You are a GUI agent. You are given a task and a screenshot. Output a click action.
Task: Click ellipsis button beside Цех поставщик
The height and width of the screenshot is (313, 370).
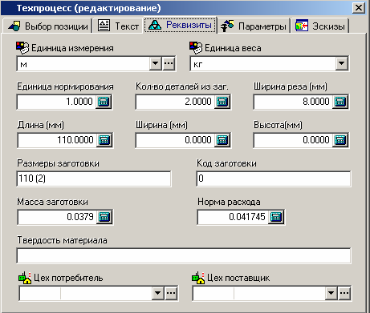[344, 293]
